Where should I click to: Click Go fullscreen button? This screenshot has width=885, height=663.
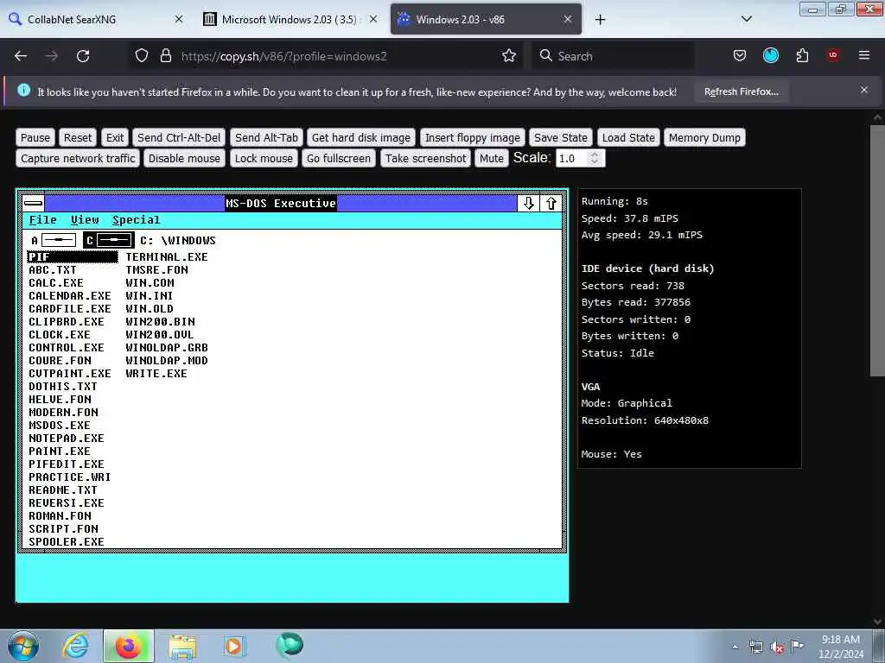(x=339, y=159)
